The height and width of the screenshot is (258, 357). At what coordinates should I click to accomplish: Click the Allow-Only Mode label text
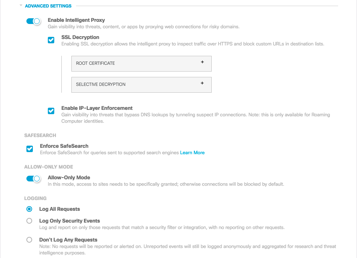coord(69,177)
